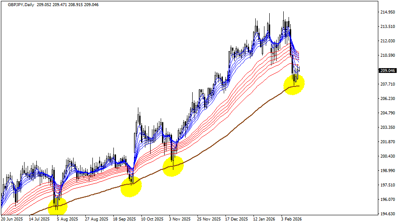This screenshot has height=224, width=398.
Task: Select the 200.430 price level label
Action: 387,156
